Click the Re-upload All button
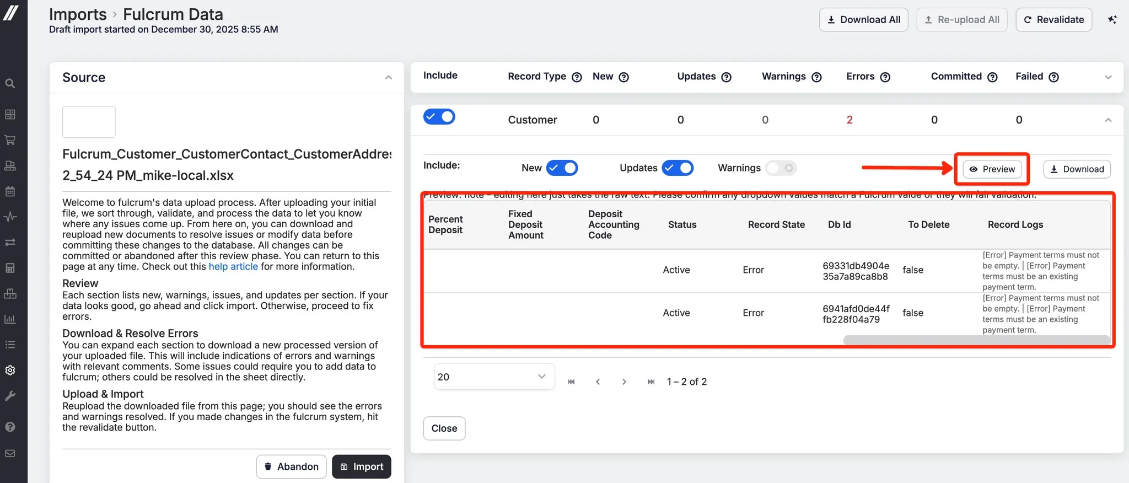The width and height of the screenshot is (1129, 483). pos(962,20)
